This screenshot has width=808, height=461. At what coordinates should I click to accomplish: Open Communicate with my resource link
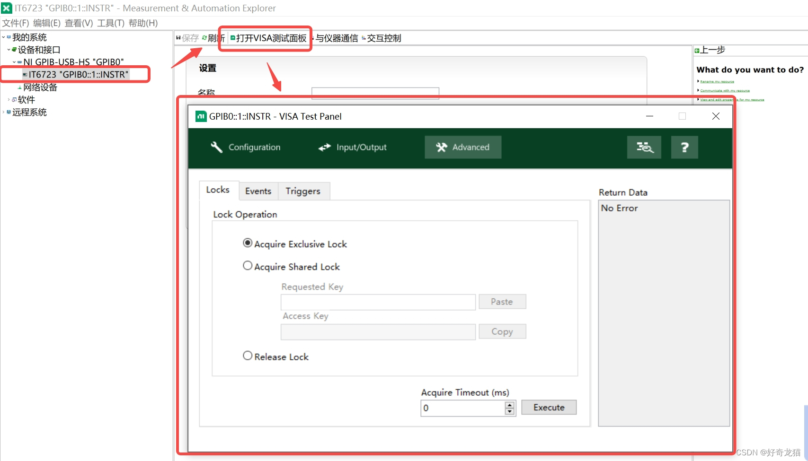point(725,90)
